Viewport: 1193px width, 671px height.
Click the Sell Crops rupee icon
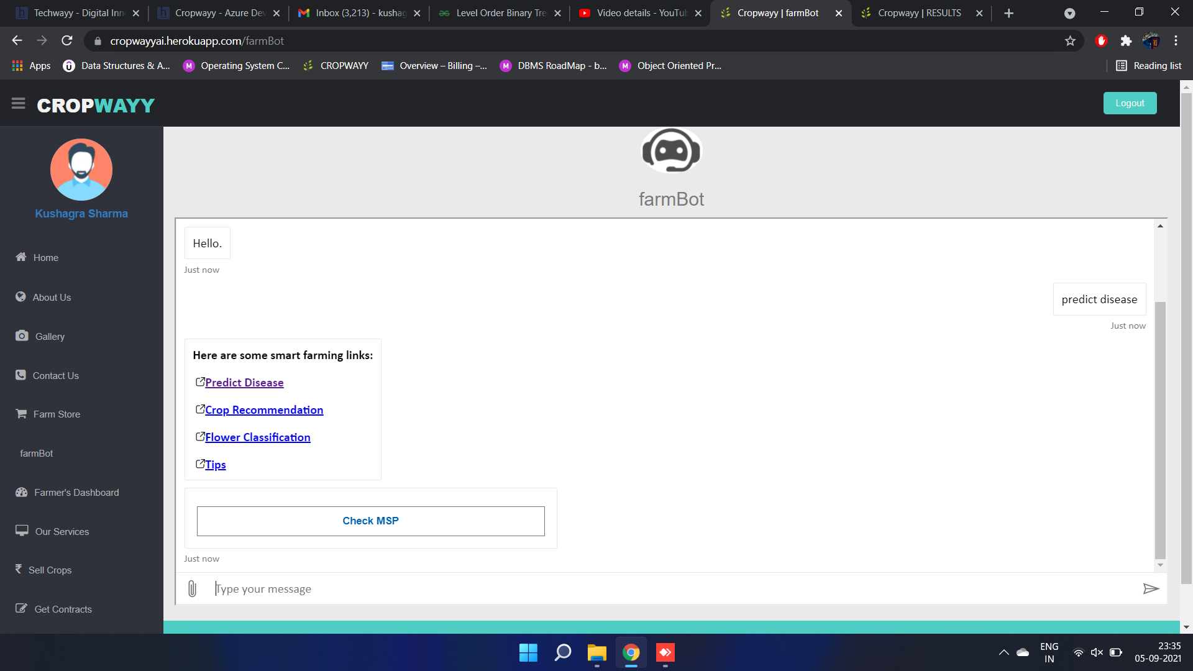point(19,569)
